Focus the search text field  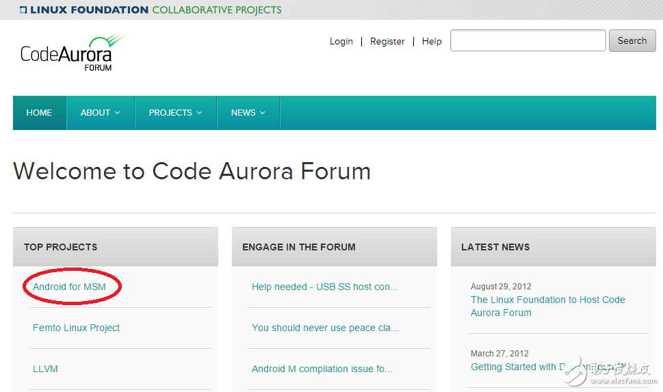(x=528, y=41)
